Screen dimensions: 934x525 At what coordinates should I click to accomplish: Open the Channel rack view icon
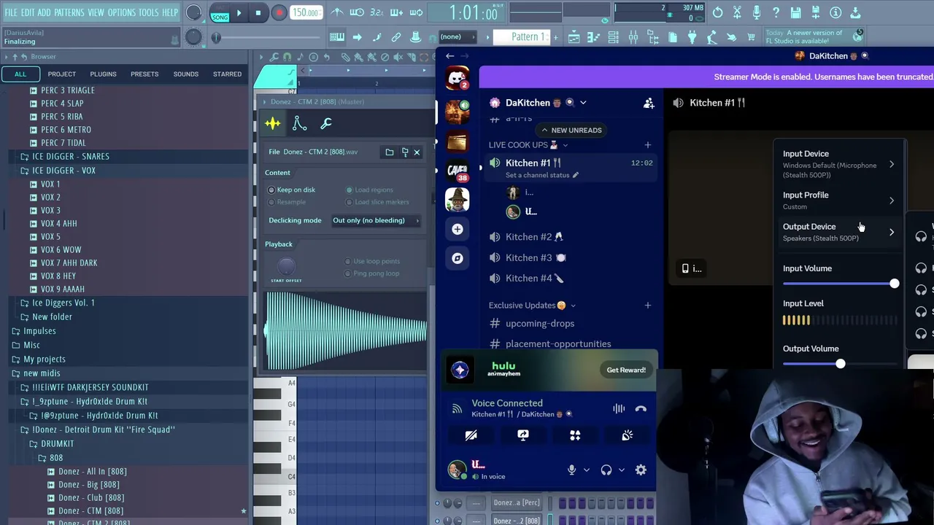point(614,37)
